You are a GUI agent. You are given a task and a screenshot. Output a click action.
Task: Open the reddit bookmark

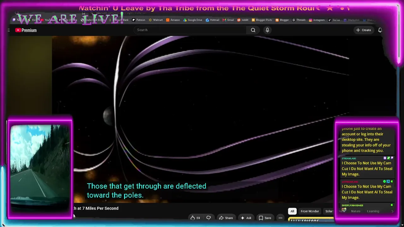pos(243,20)
